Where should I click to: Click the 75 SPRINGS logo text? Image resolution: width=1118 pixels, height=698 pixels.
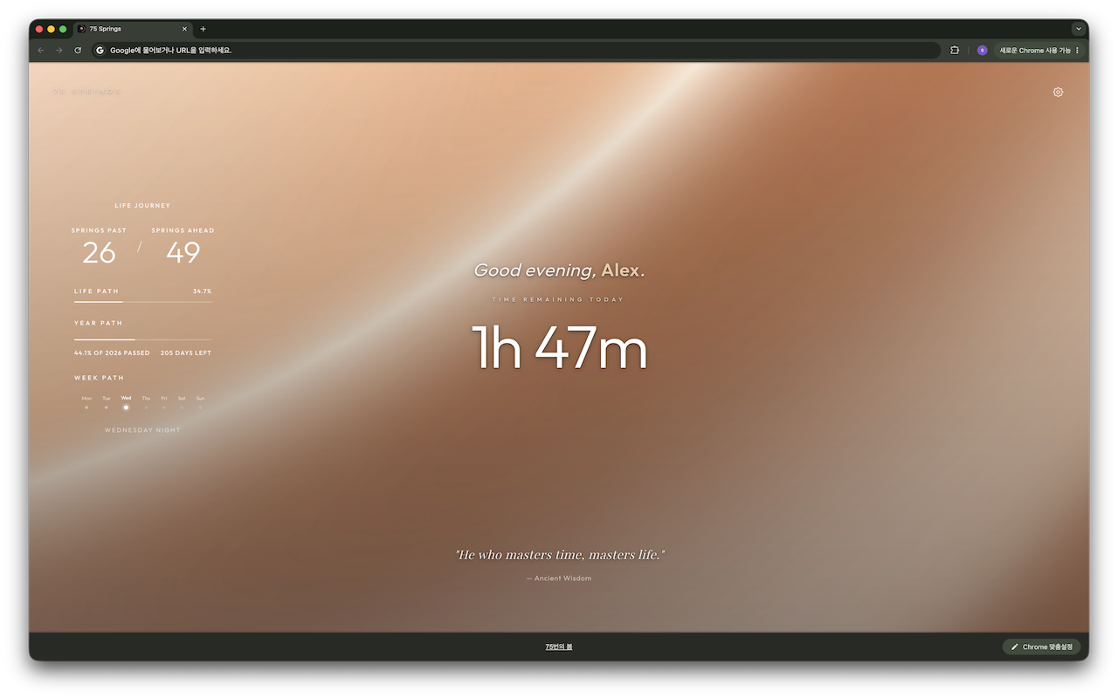point(86,92)
